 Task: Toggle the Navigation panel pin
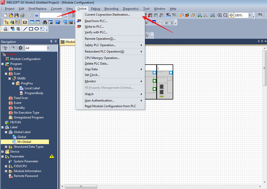51,42
